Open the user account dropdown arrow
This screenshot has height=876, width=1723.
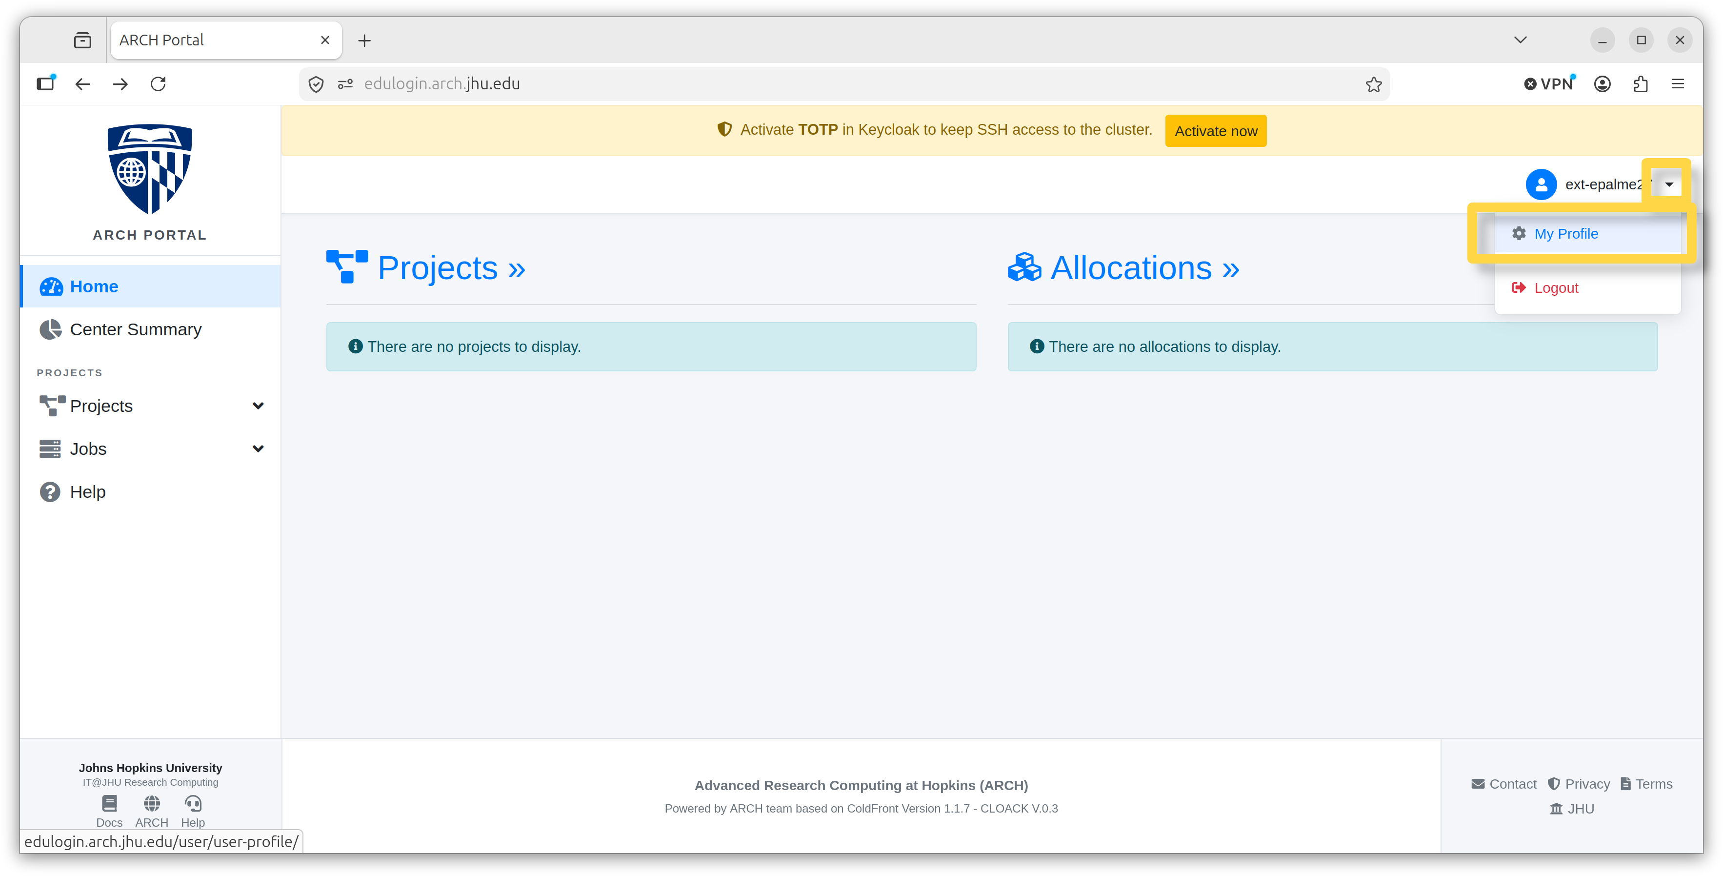1669,184
